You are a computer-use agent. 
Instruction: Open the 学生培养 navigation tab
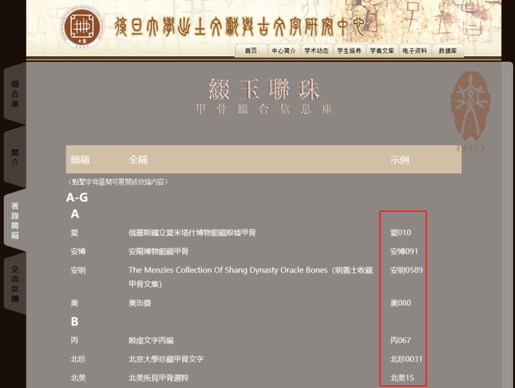tap(350, 51)
